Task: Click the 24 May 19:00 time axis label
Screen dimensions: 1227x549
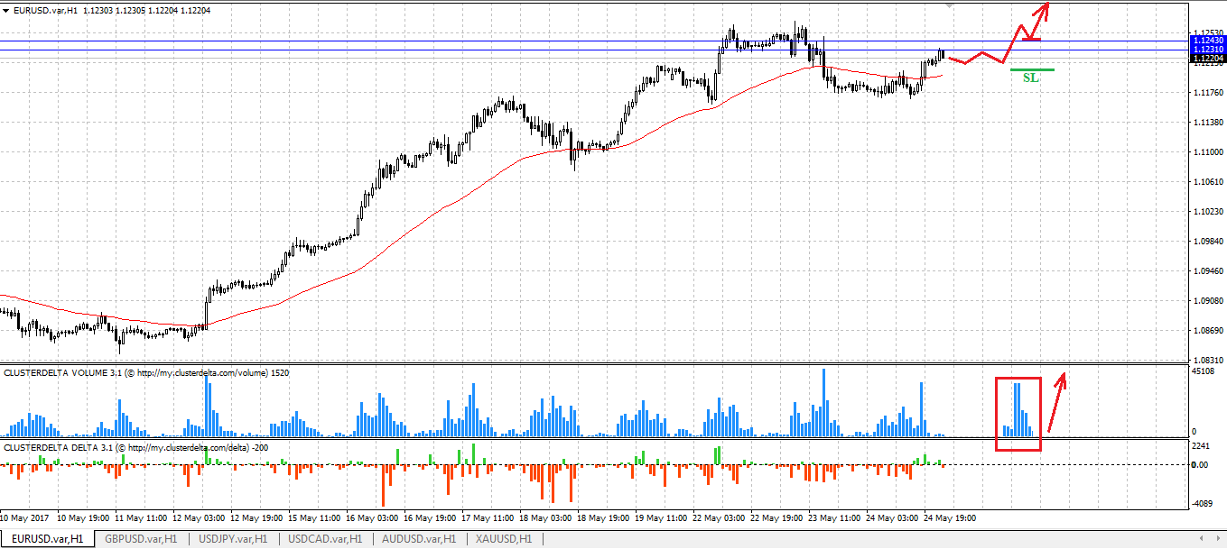Action: (x=949, y=519)
